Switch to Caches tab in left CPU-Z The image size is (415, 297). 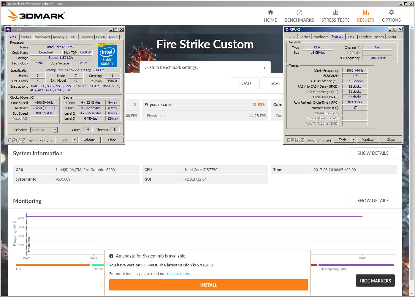[26, 37]
